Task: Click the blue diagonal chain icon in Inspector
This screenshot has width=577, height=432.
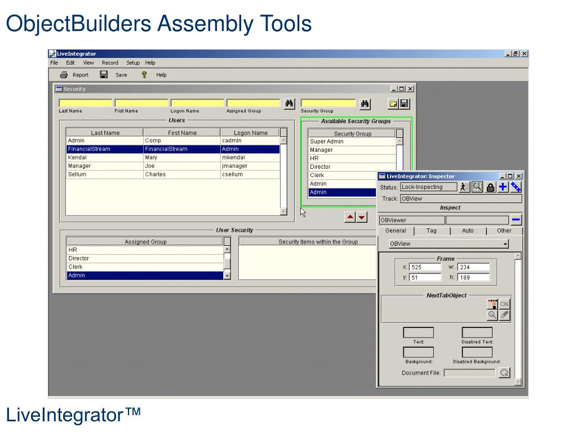Action: coord(516,187)
